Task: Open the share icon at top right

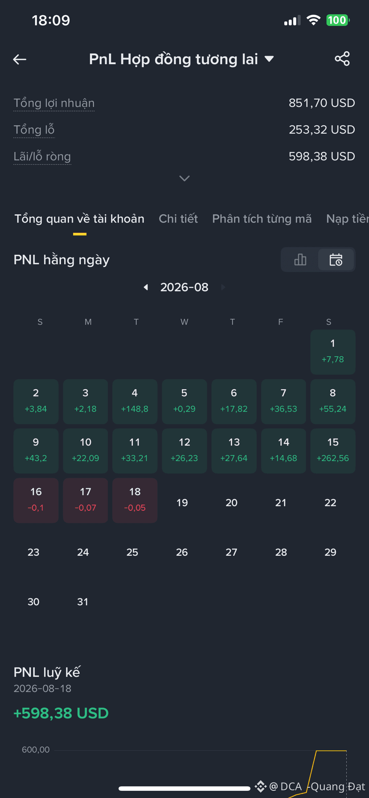Action: pyautogui.click(x=342, y=59)
